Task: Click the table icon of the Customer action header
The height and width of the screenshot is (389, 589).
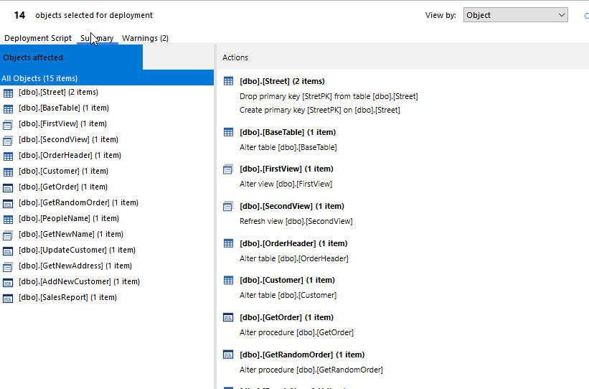Action: 228,281
